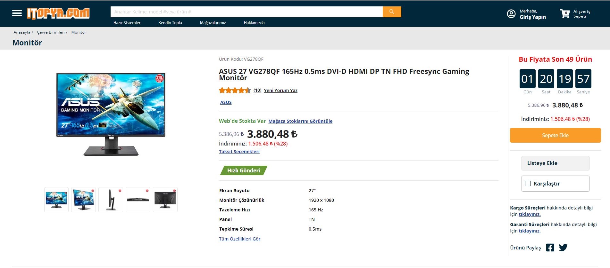Click Yeni Yorum Yaz link
Image resolution: width=610 pixels, height=268 pixels.
click(x=280, y=91)
